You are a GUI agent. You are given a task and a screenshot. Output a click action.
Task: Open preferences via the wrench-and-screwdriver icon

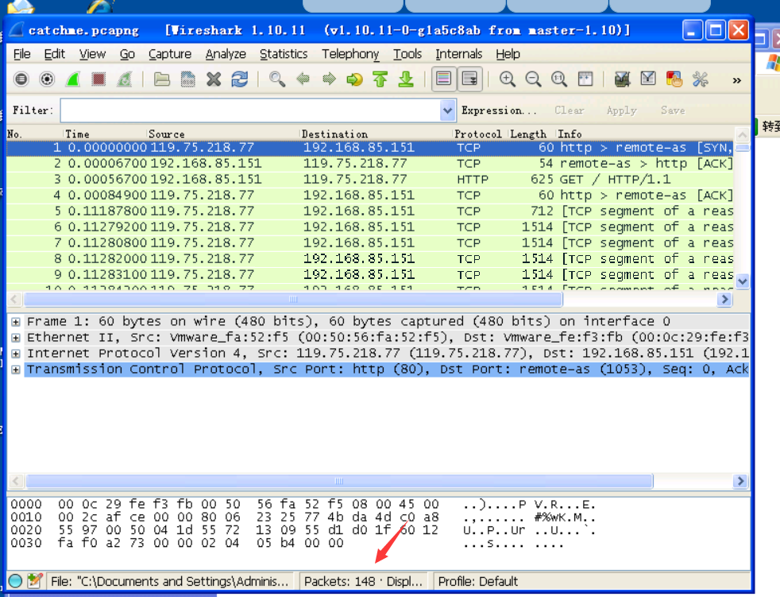point(700,79)
